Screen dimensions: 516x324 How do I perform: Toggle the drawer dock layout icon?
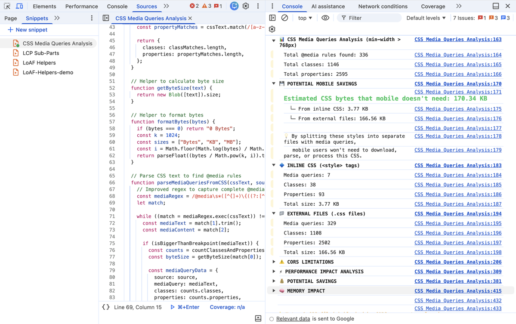pyautogui.click(x=496, y=6)
